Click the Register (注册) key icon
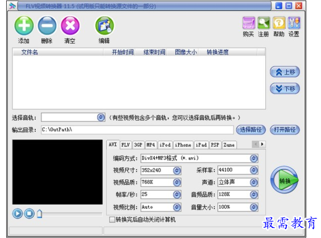Screen dimensions: 321x238 pyautogui.click(x=263, y=23)
